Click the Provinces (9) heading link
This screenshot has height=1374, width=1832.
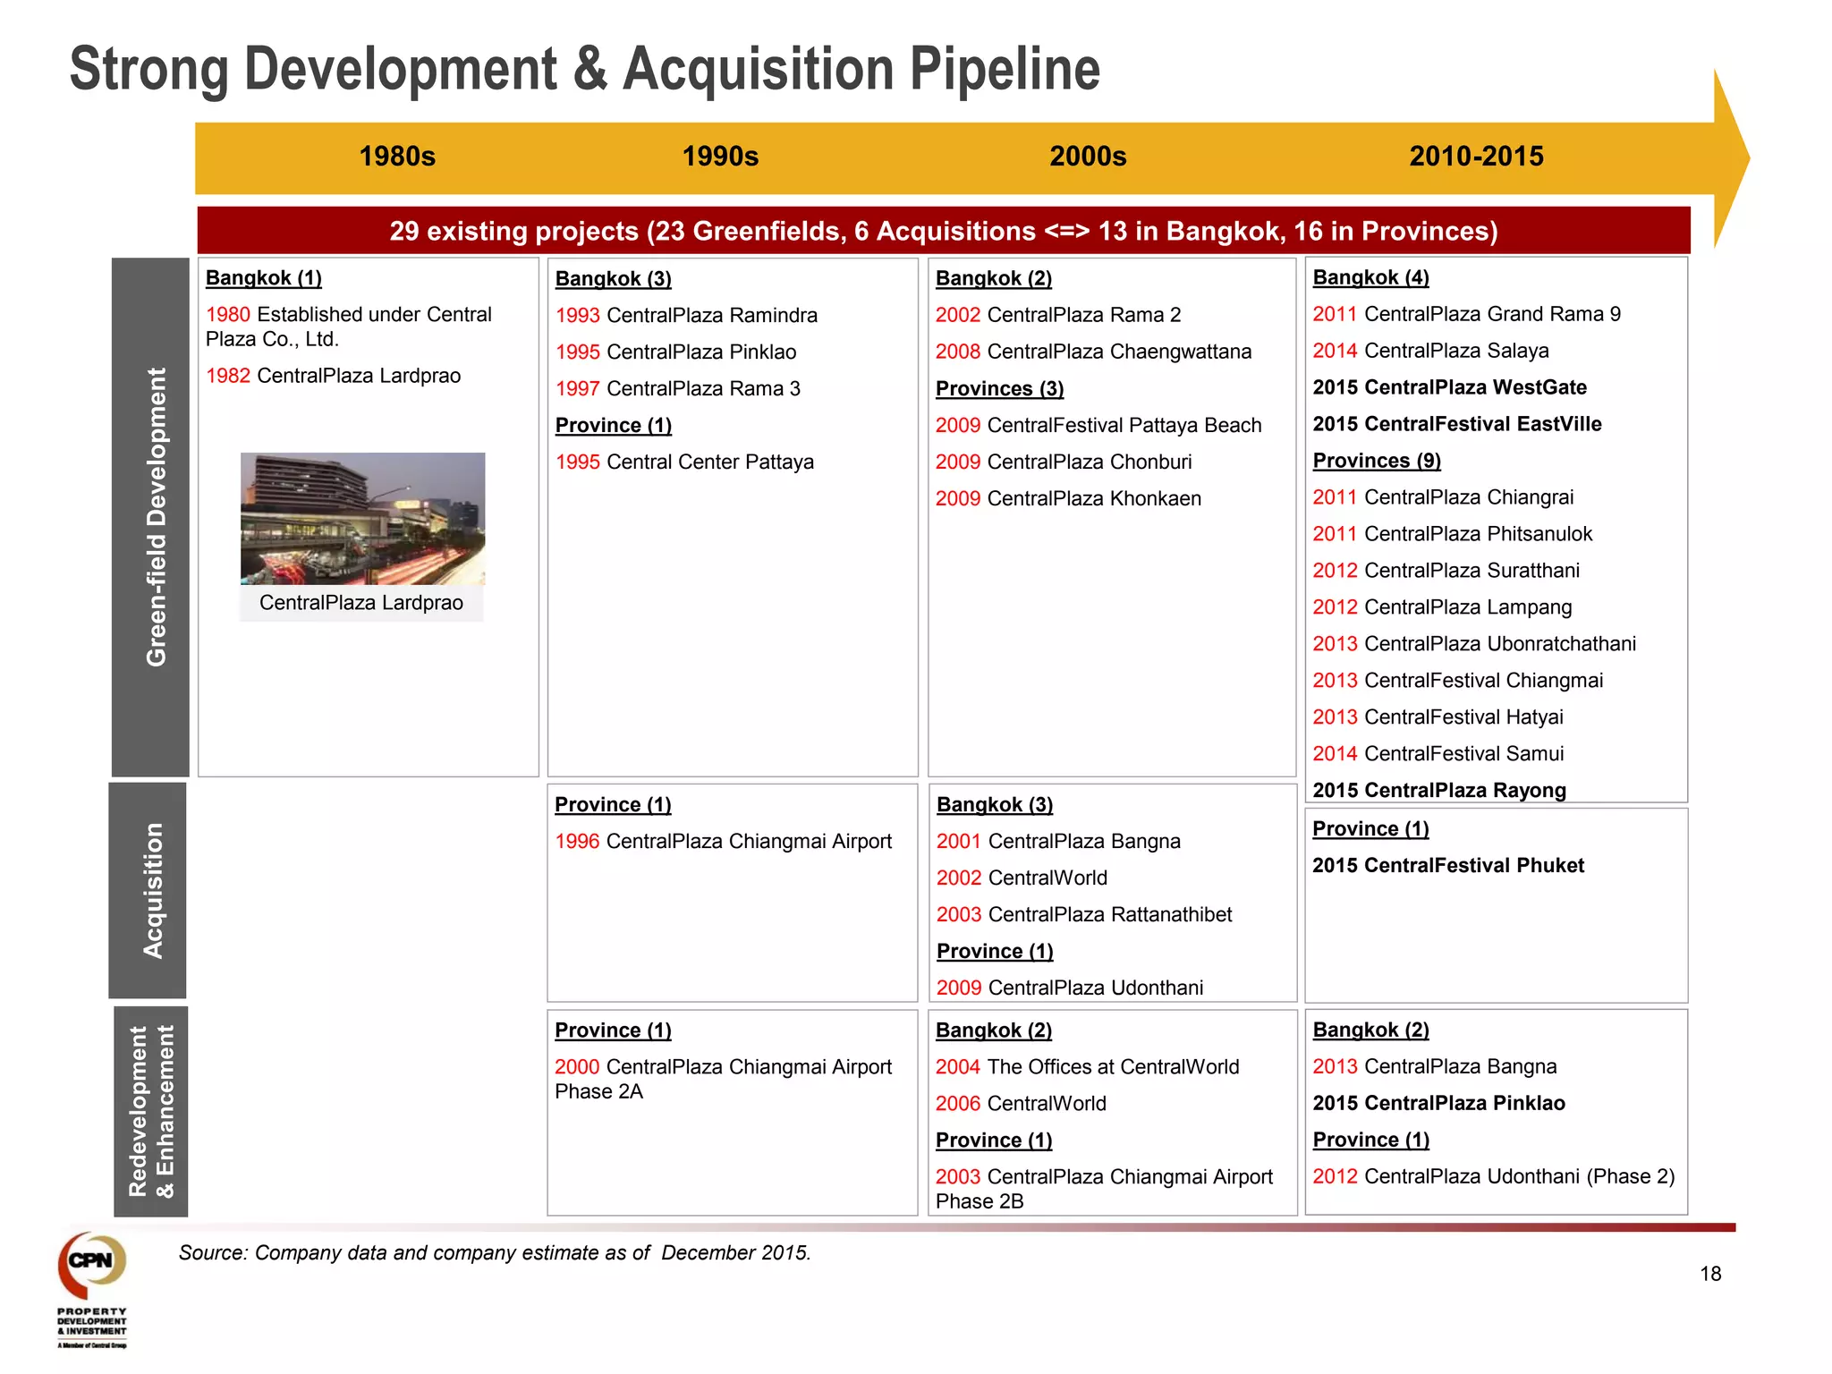pos(1377,461)
